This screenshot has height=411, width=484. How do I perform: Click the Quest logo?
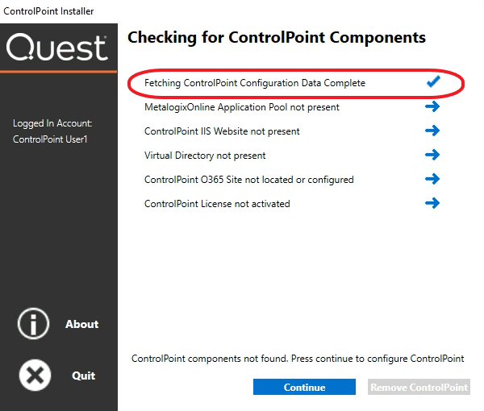[x=56, y=48]
